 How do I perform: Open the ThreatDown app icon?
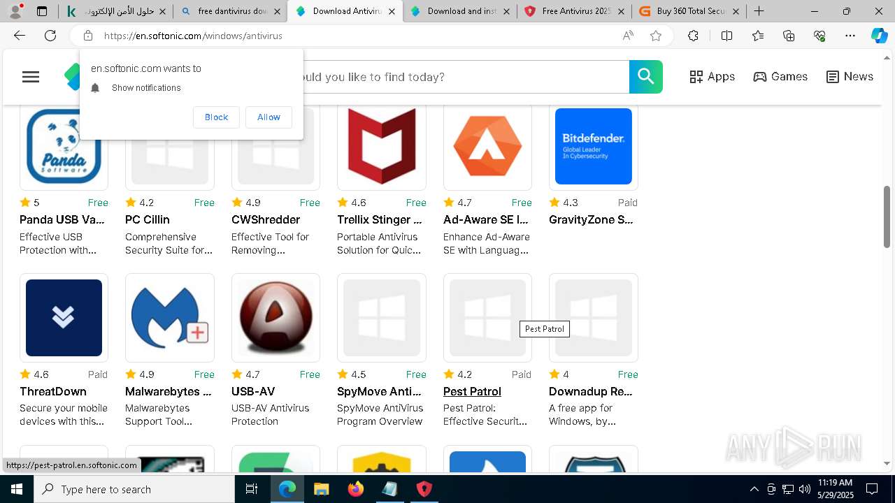(64, 318)
